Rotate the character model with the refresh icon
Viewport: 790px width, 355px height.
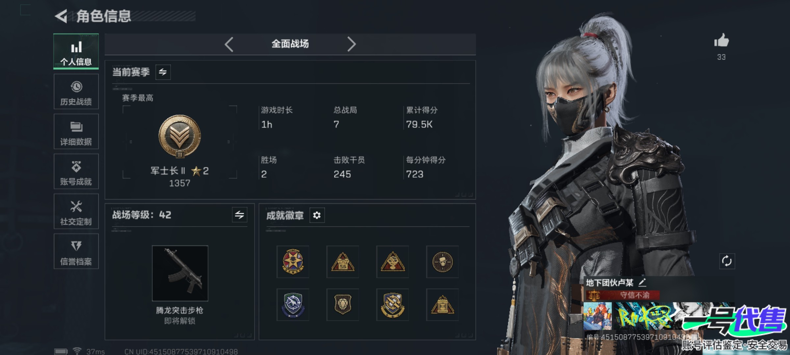727,261
